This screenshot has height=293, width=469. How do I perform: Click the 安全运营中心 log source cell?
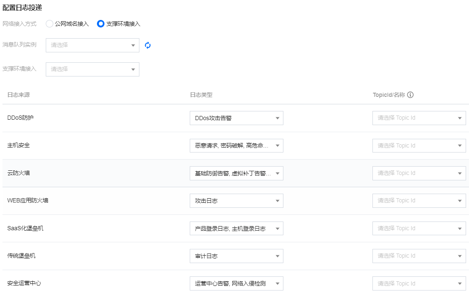[24, 283]
